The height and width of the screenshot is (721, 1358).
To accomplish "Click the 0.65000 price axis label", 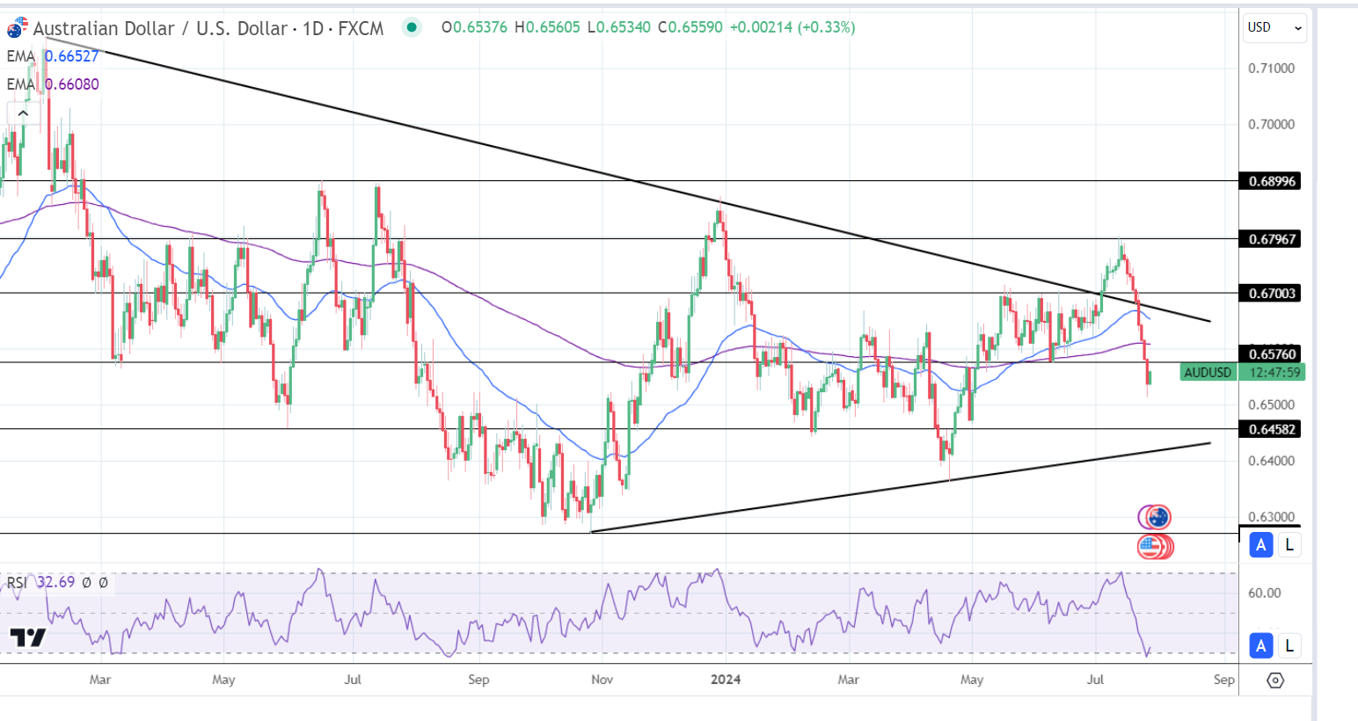I will tap(1272, 404).
